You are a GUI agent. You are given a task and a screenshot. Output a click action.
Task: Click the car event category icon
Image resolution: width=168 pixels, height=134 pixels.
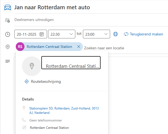pyautogui.click(x=8, y=7)
